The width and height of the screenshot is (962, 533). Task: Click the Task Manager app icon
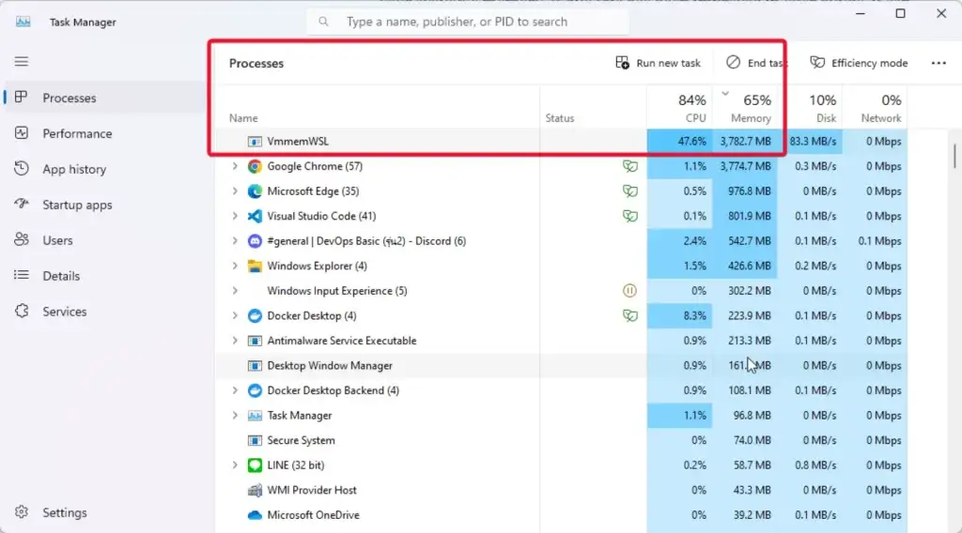[23, 22]
